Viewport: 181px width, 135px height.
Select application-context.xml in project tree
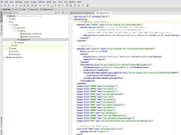click(x=31, y=34)
